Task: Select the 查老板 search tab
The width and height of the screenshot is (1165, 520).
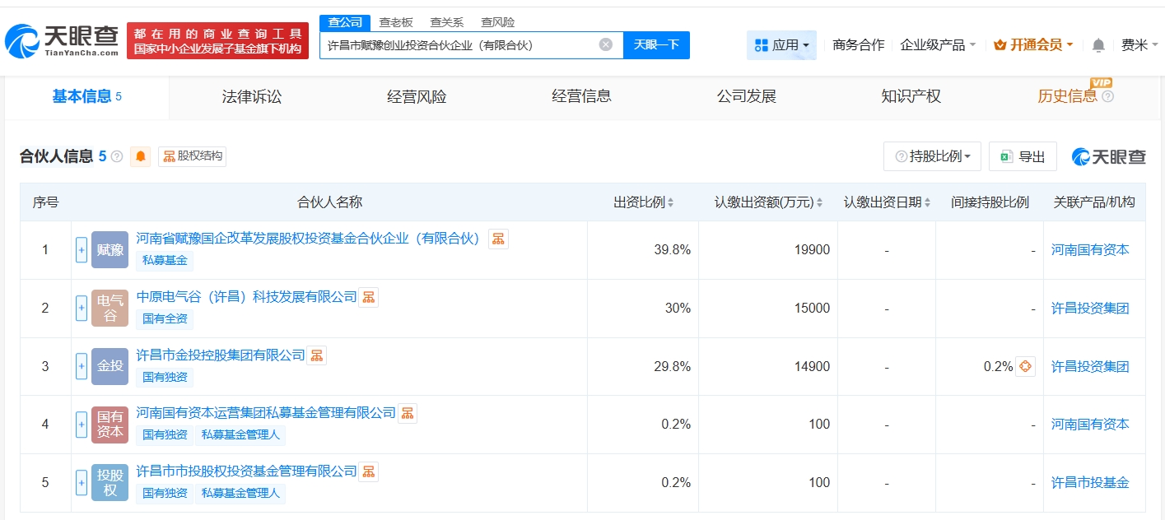Action: (396, 22)
